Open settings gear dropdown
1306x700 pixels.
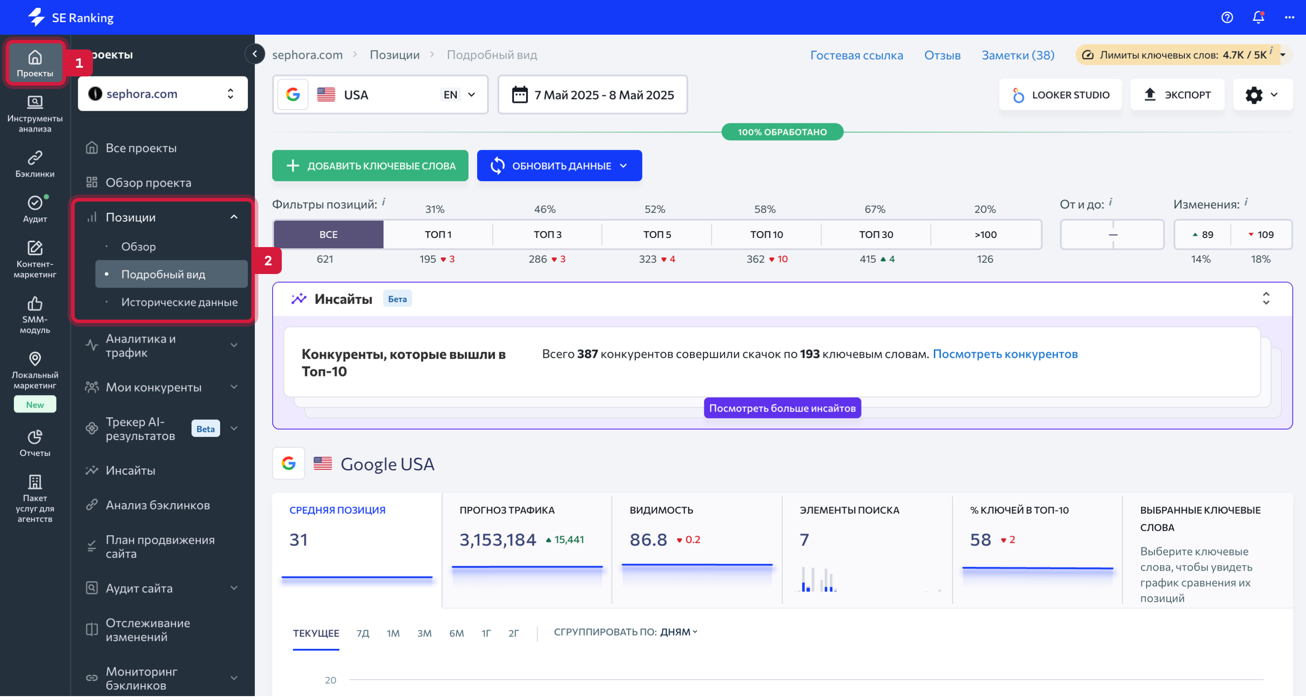coord(1263,95)
